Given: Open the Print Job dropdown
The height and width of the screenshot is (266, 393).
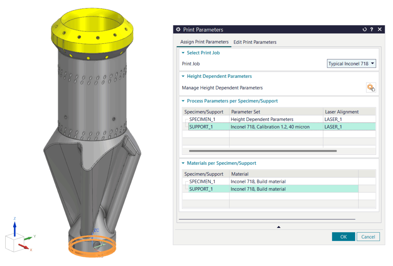Looking at the screenshot, I should (x=351, y=64).
